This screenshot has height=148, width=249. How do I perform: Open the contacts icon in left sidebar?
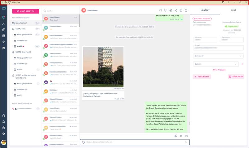(4, 24)
